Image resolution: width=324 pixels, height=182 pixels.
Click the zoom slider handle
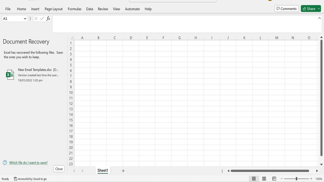pos(296,179)
